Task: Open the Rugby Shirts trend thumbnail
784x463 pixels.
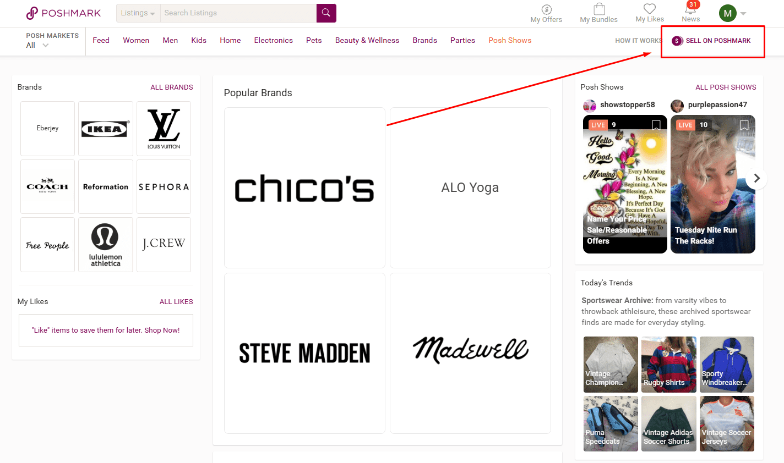Action: click(x=668, y=364)
